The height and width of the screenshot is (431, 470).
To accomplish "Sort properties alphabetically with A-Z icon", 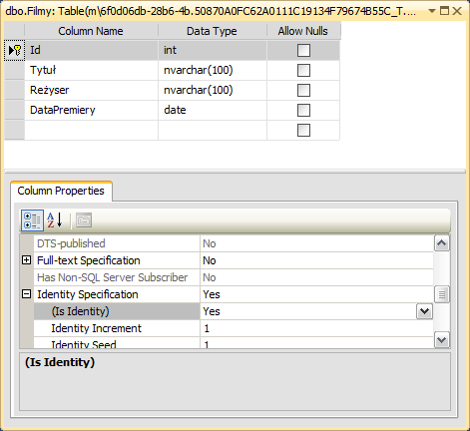I will tap(55, 220).
